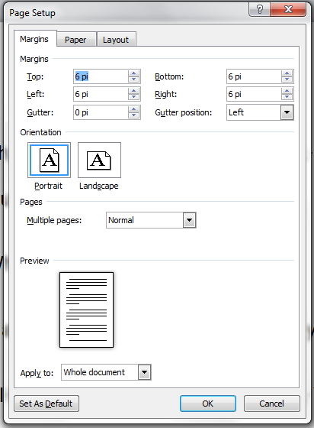
Task: Click the OK button
Action: click(x=208, y=404)
